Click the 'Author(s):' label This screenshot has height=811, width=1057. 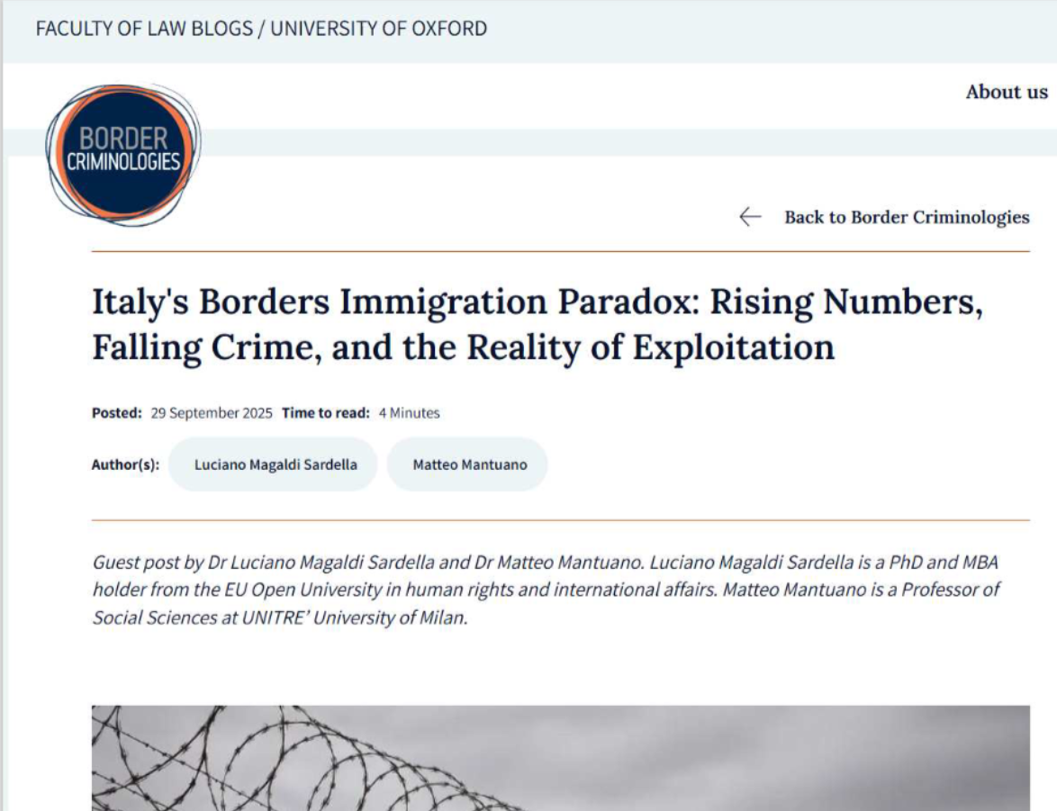(x=125, y=464)
